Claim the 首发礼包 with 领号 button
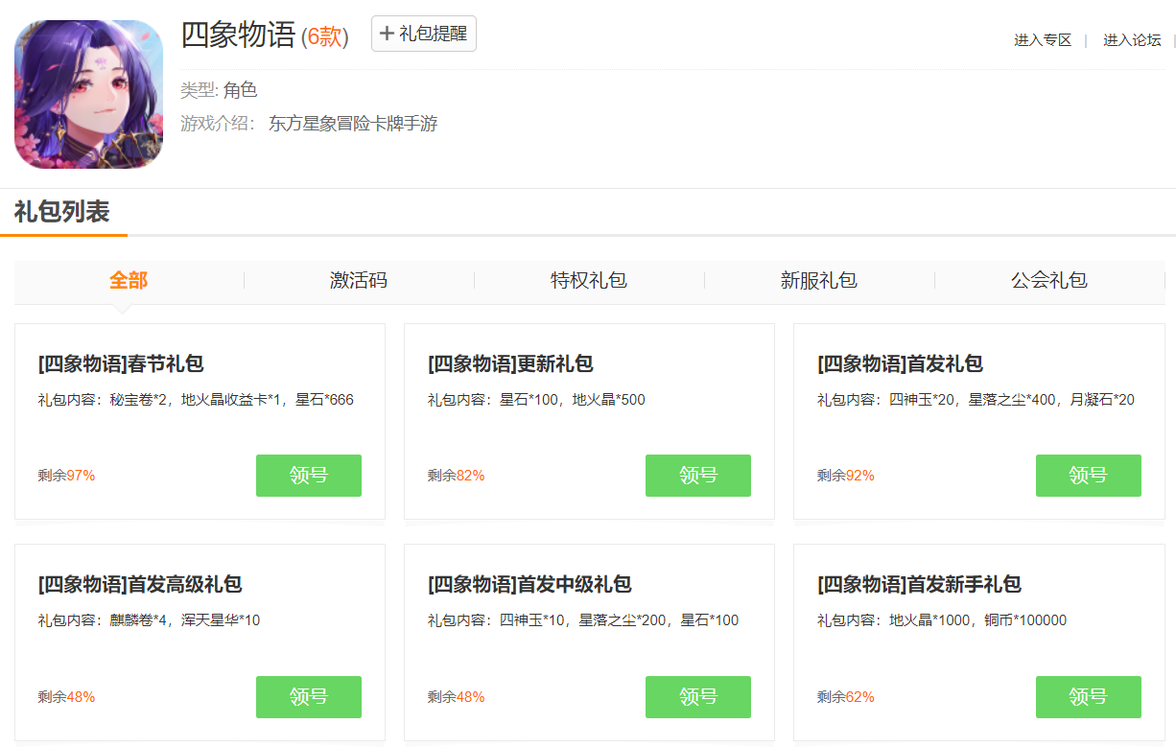 [1088, 476]
